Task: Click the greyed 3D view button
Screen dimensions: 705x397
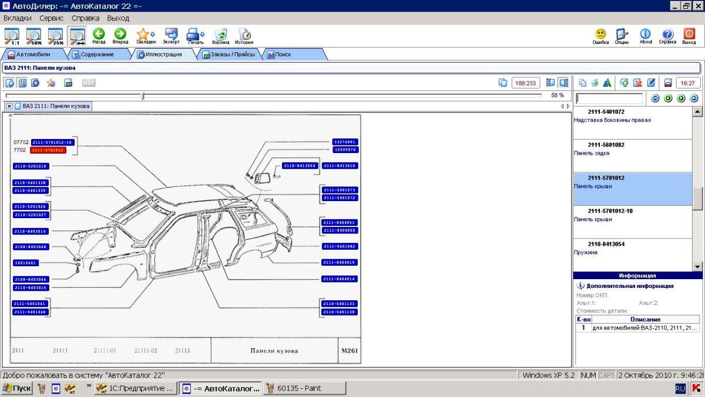Action: pos(89,83)
